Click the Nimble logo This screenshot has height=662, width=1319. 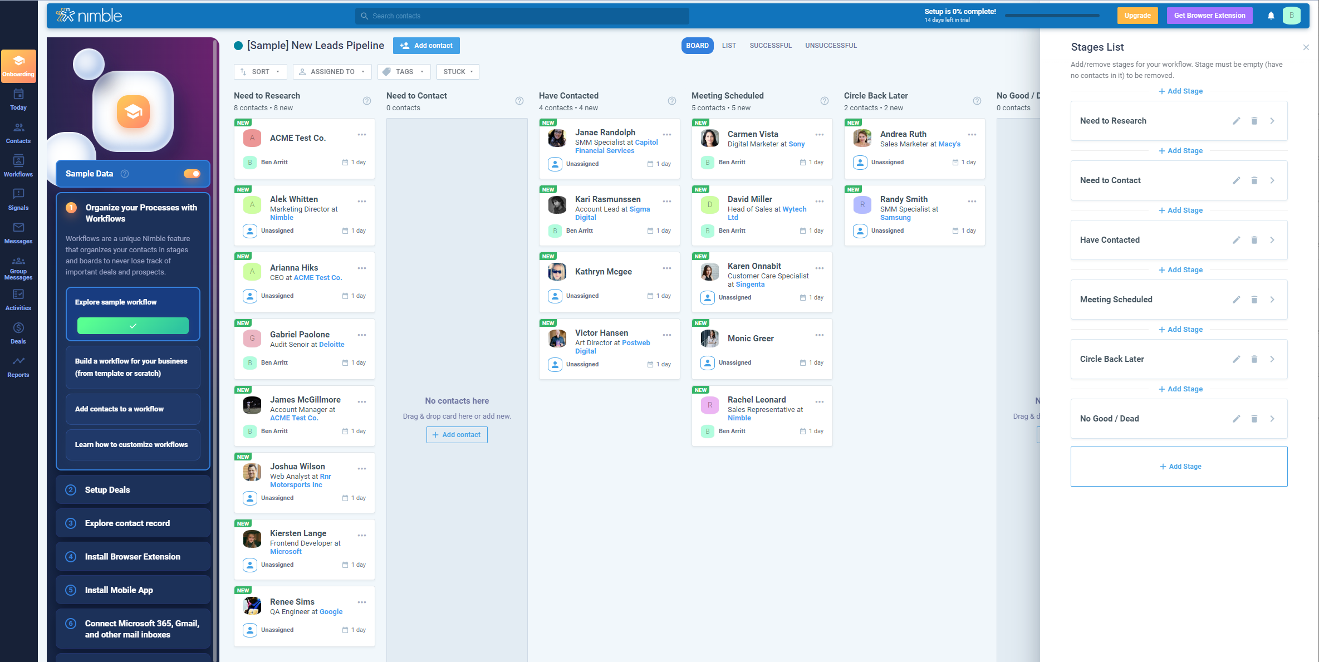pyautogui.click(x=89, y=16)
